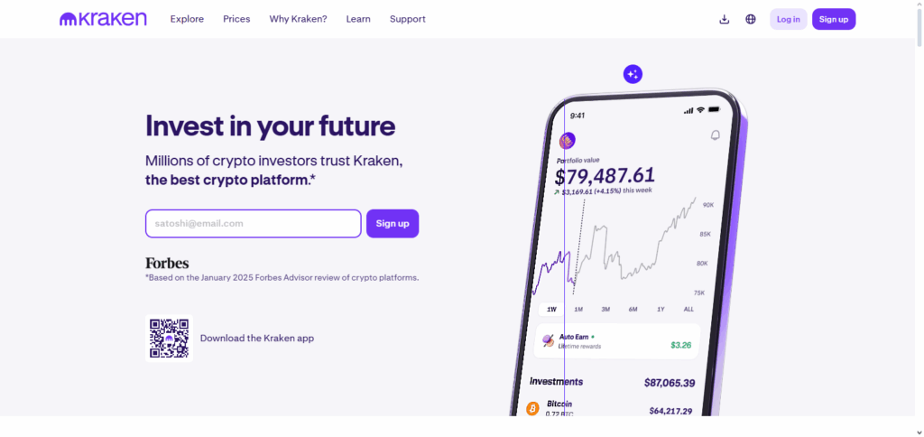Click the Kraken logo in the header
Screen dimensions: 924x437
(103, 19)
